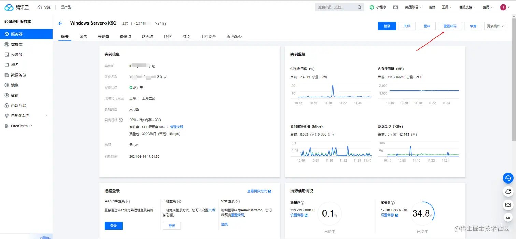
Task: Click the 流量包 info icon
Action: point(303,203)
